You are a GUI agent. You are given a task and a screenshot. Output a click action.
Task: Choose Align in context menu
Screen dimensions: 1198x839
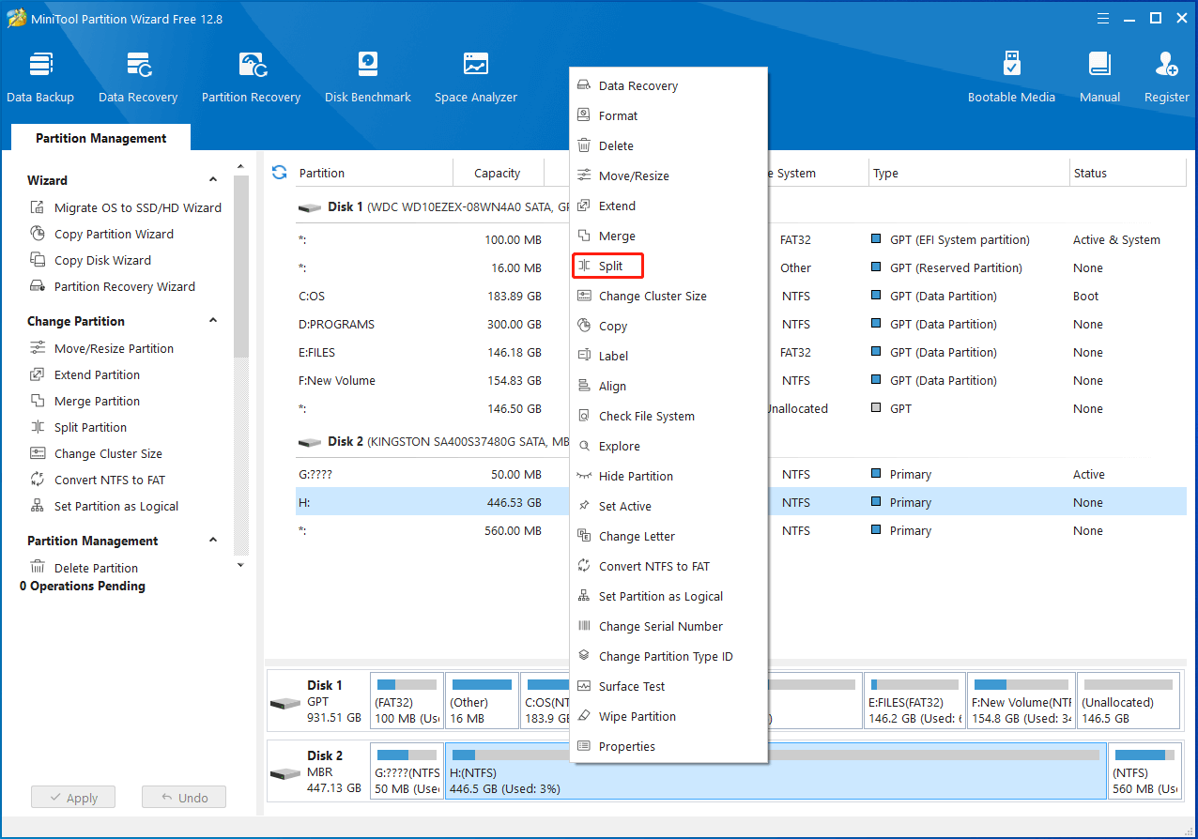[x=668, y=386]
